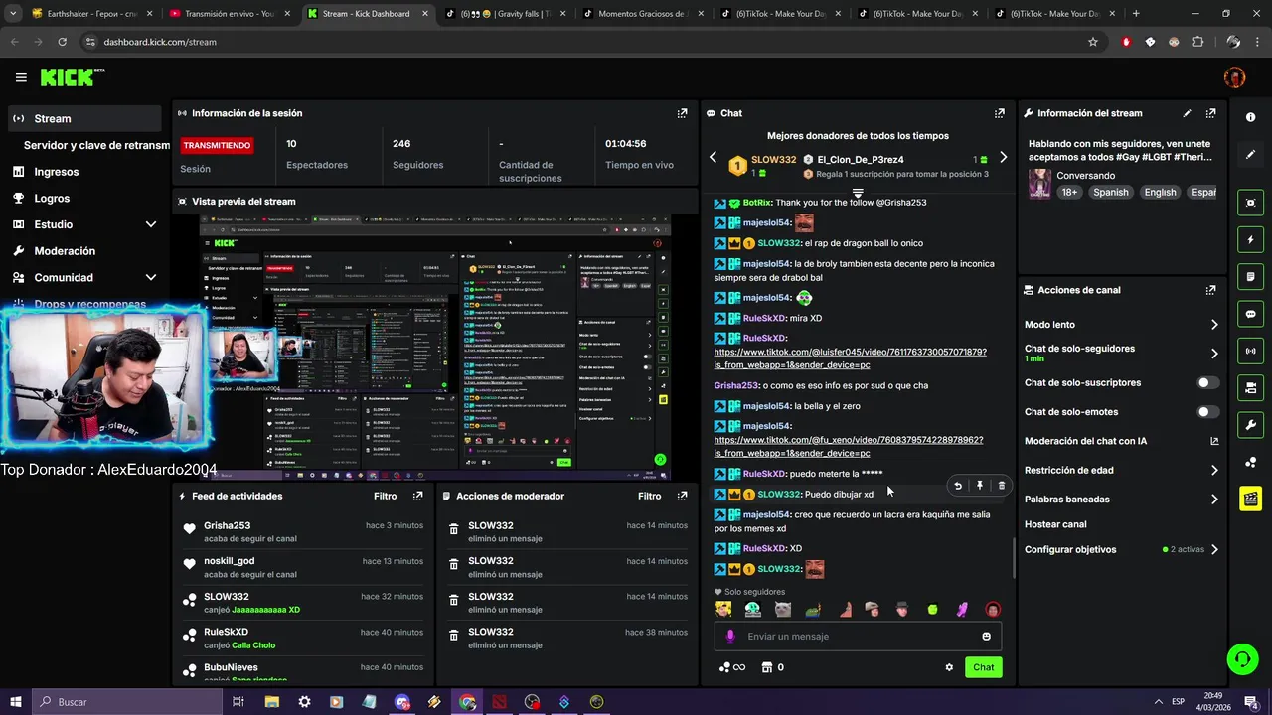
Task: Open the hamburger menu beside the Kick logo
Action: tap(21, 77)
